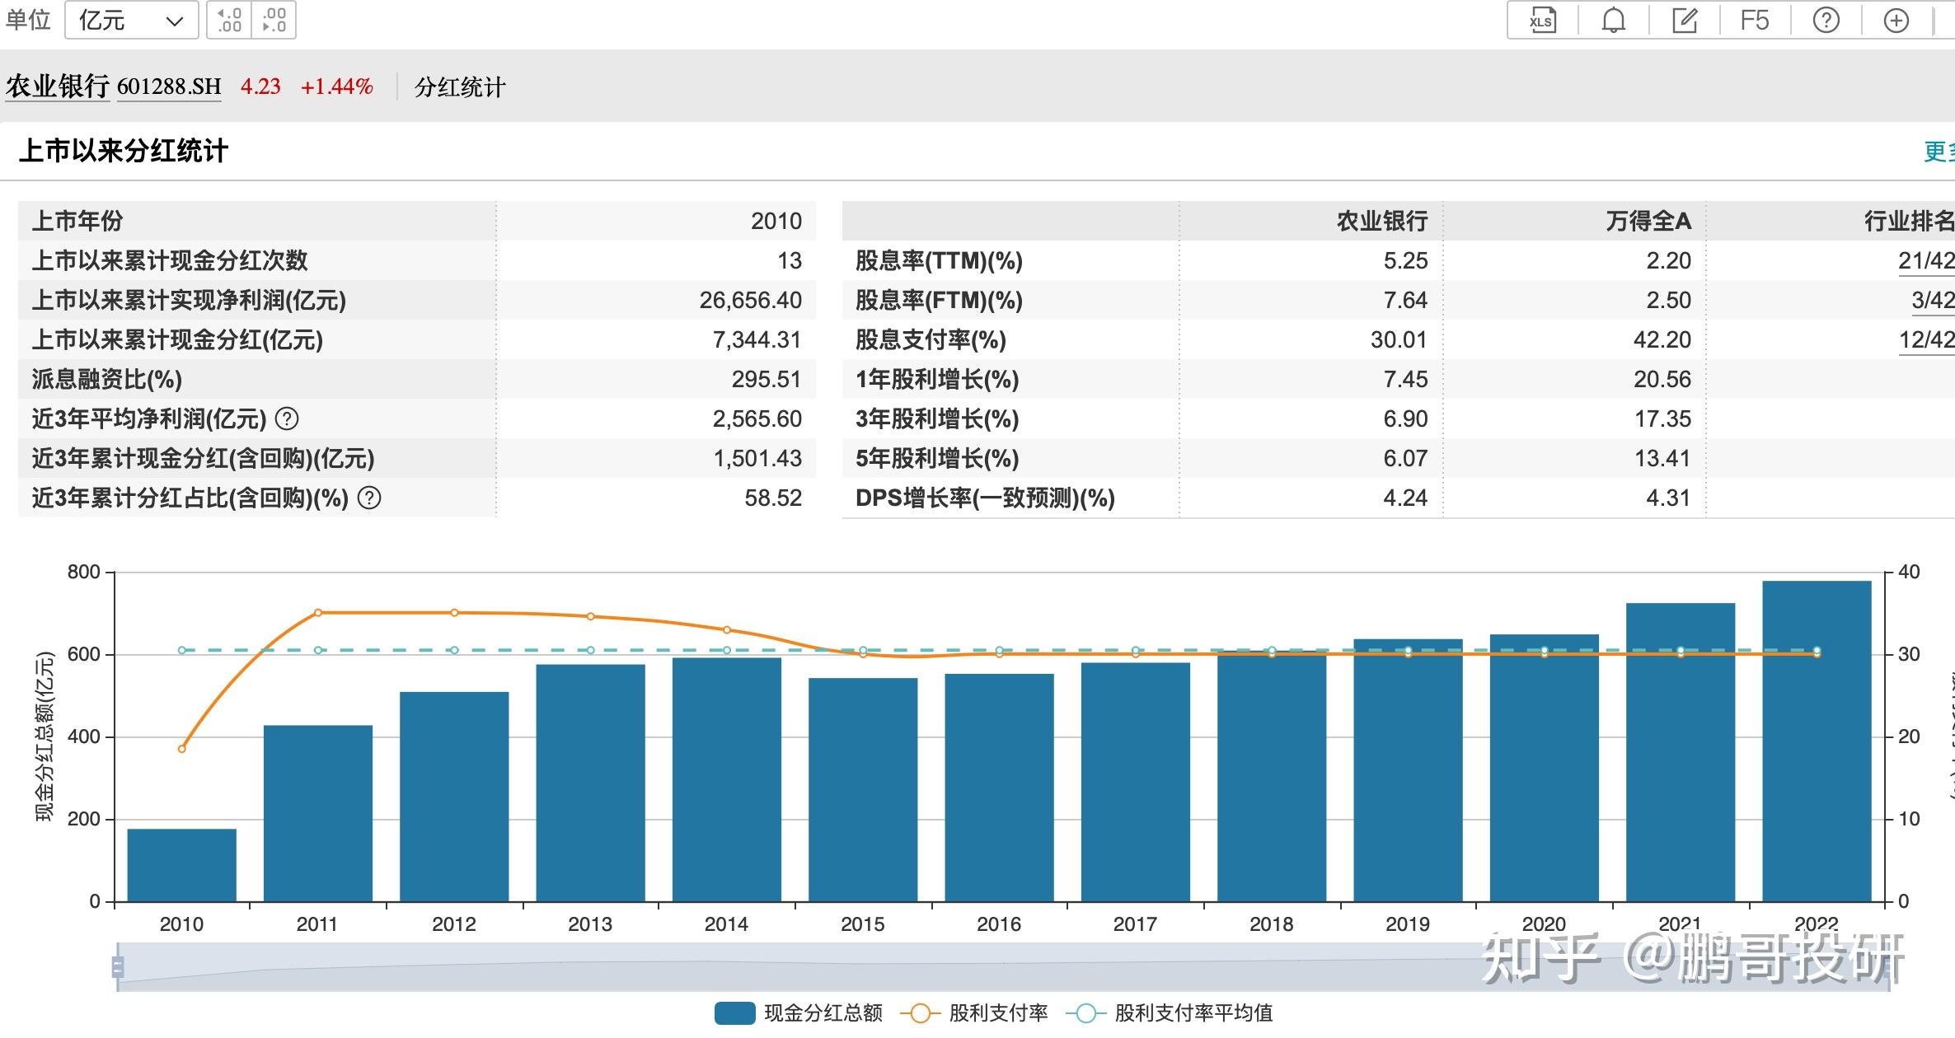This screenshot has width=1955, height=1038.
Task: Toggle the 股利支付率 legend item
Action: coord(974,1013)
